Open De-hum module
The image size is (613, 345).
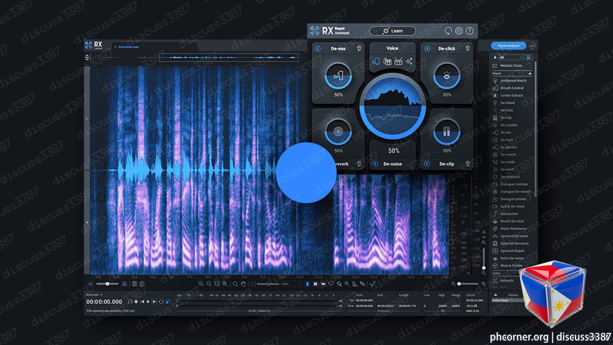pyautogui.click(x=507, y=140)
